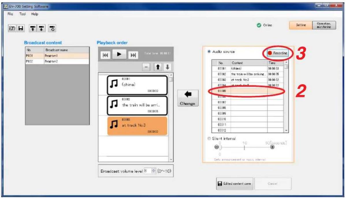Click the red Recording button
The image size is (346, 198).
click(x=277, y=53)
